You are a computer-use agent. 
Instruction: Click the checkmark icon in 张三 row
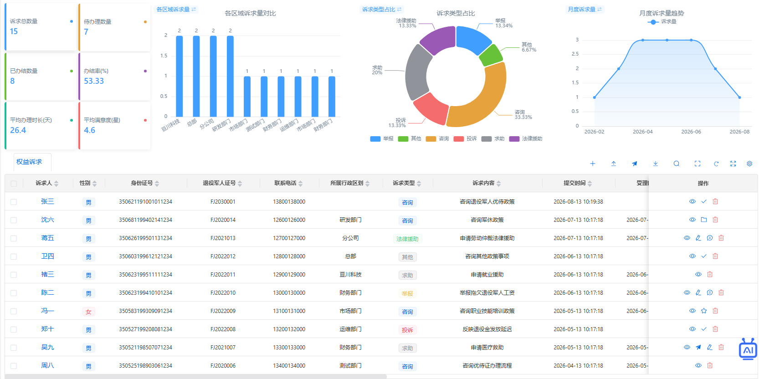[704, 201]
